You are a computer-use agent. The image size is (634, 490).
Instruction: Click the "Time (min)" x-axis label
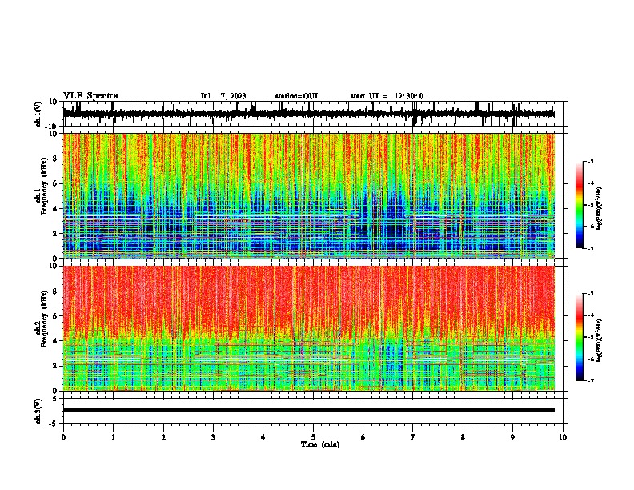click(x=320, y=444)
